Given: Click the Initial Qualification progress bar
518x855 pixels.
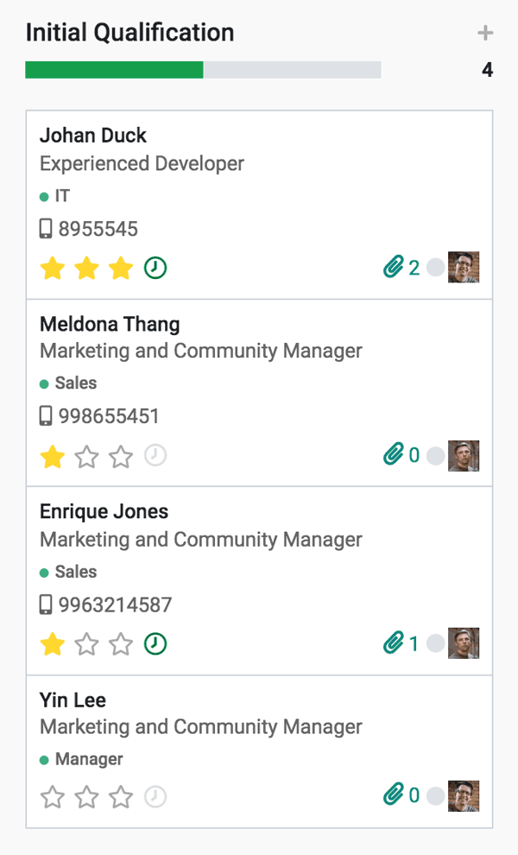Looking at the screenshot, I should pyautogui.click(x=203, y=69).
